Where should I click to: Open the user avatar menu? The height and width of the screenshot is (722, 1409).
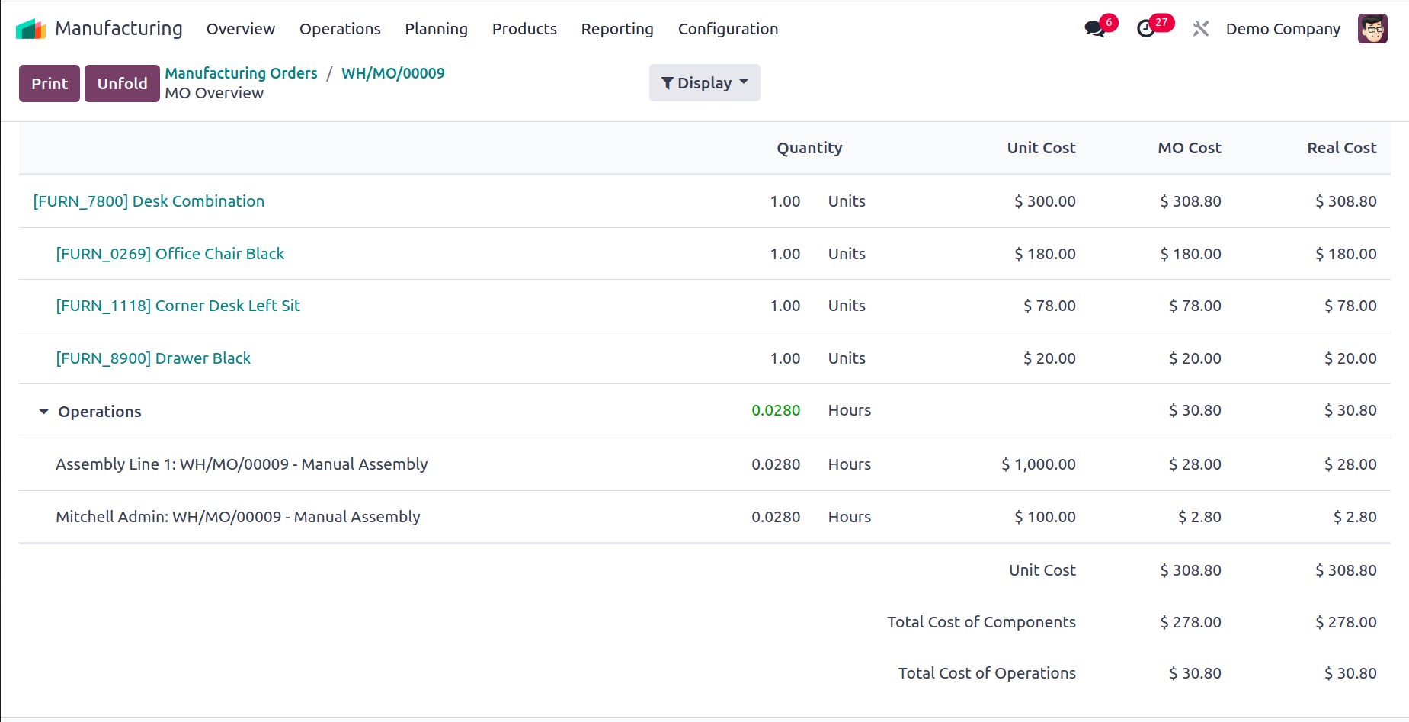coord(1372,29)
